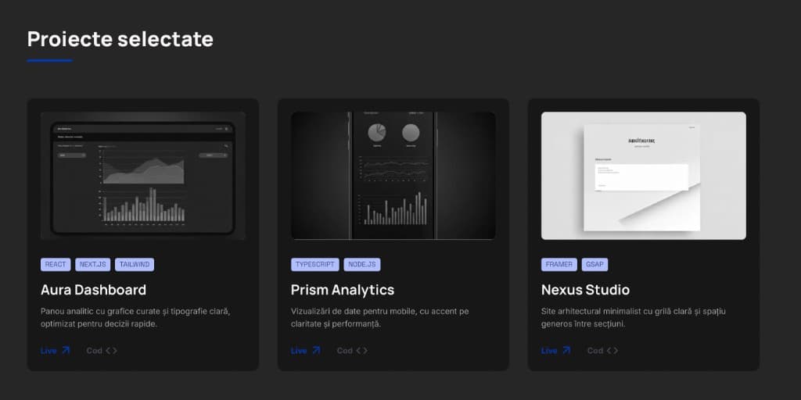This screenshot has height=400, width=801.
Task: Open the Prism Analytics preview thumbnail
Action: [393, 175]
